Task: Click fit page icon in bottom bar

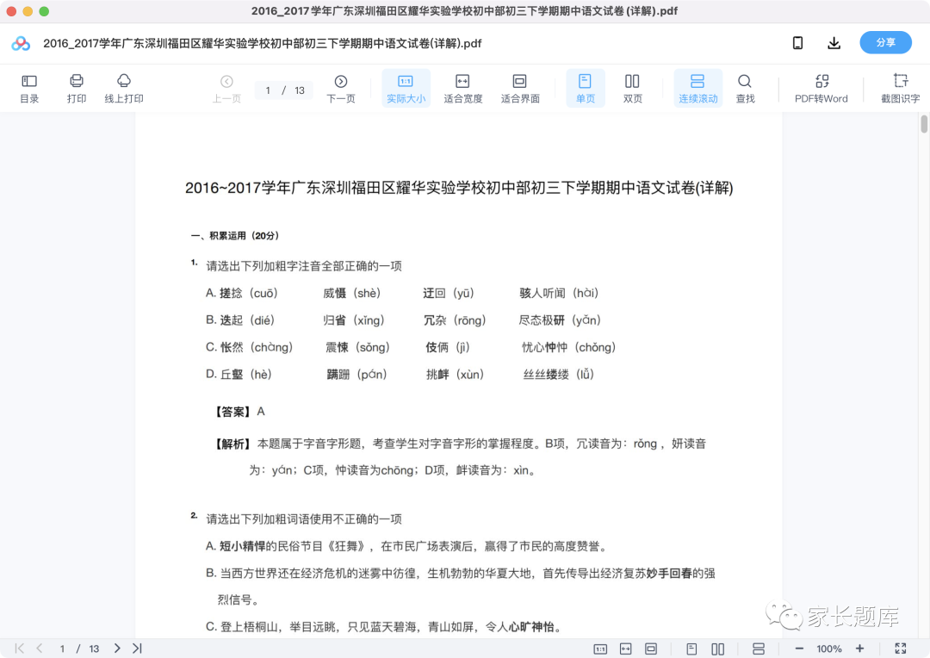Action: tap(651, 649)
